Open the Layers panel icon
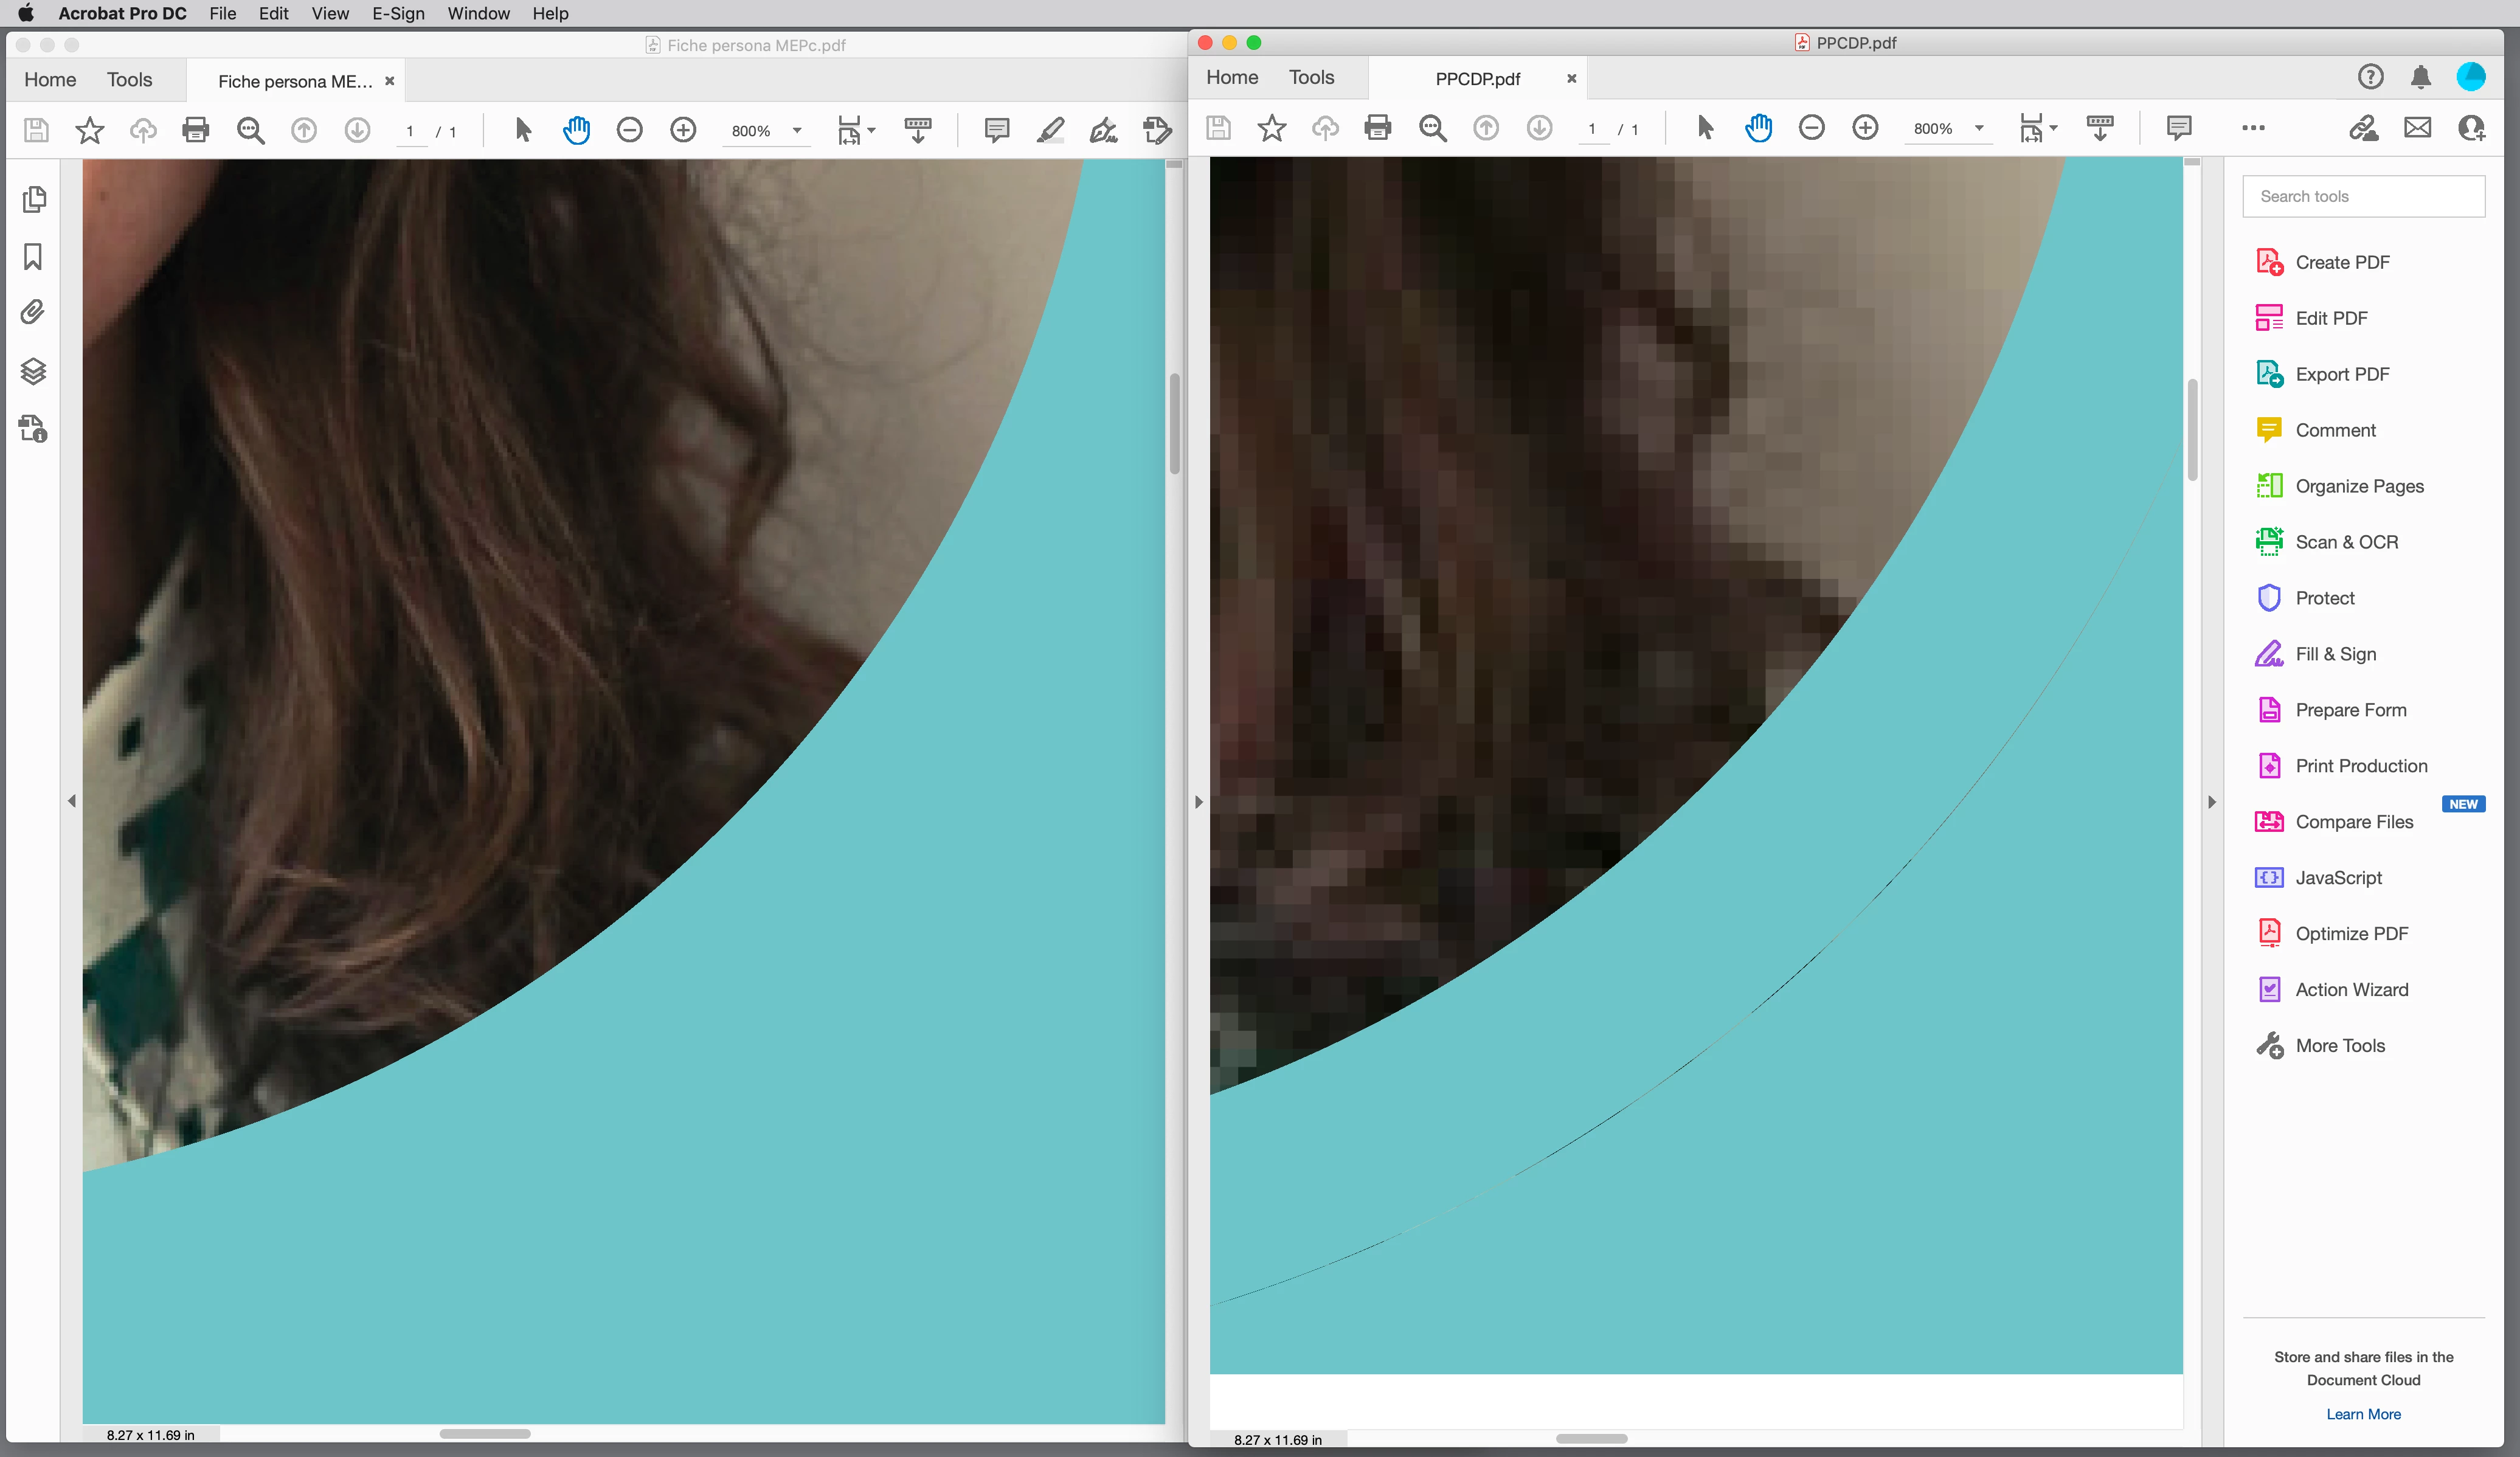 33,371
